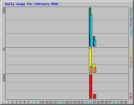Click the red KB bar for day 22

pyautogui.click(x=91, y=87)
